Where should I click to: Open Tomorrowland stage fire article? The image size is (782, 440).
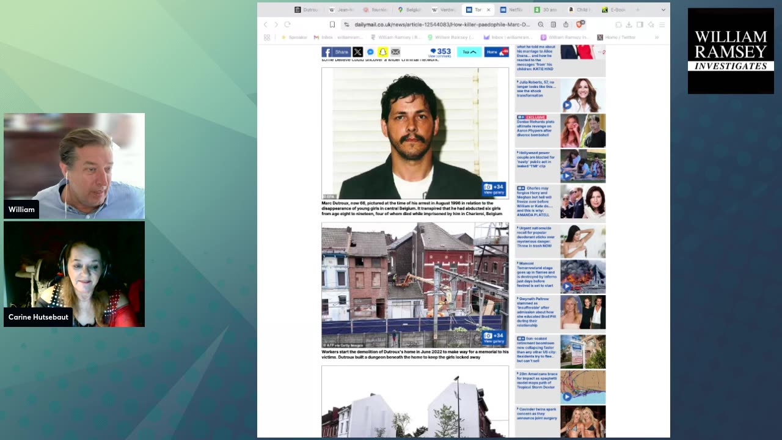pos(536,274)
